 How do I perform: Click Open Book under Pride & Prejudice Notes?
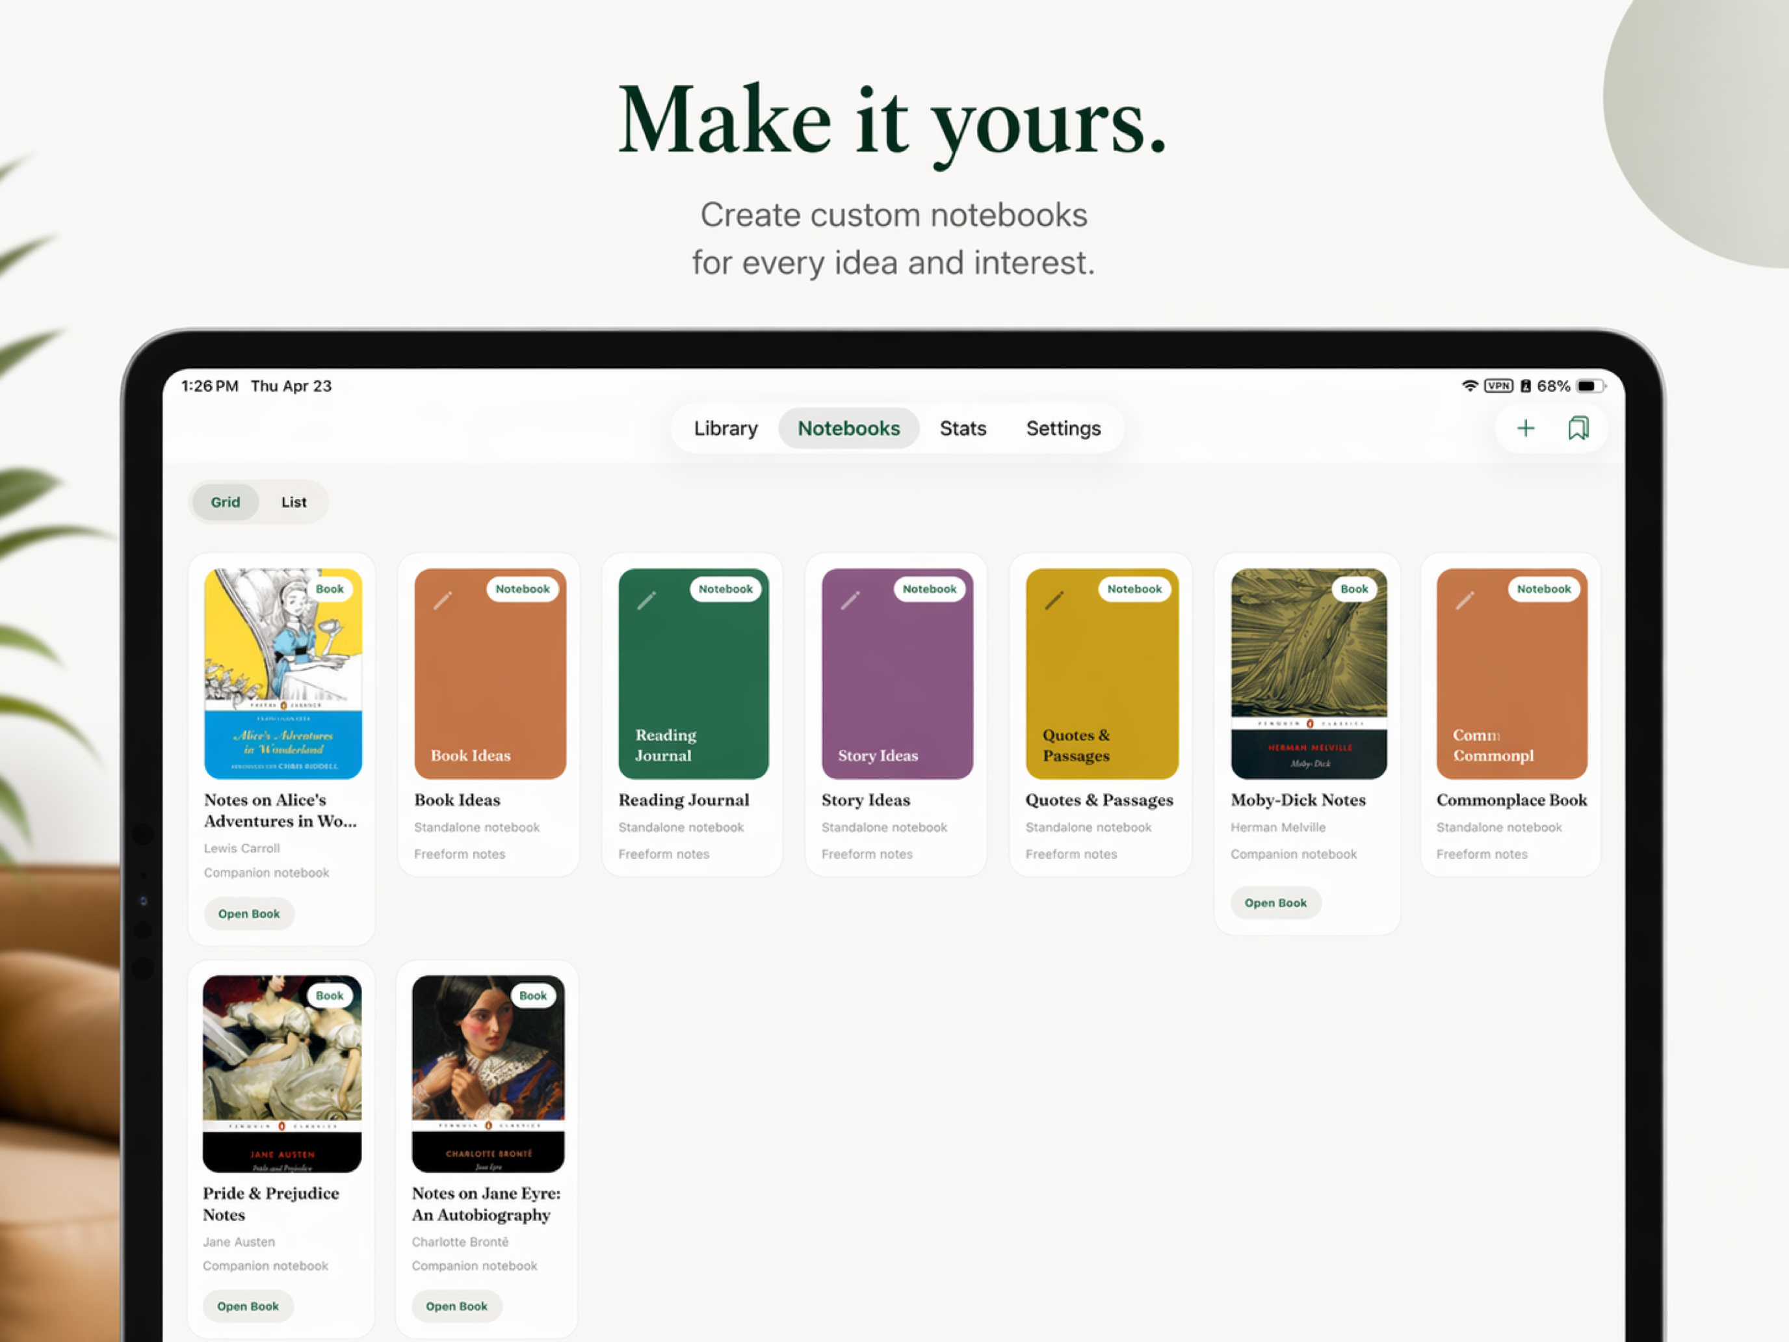[x=248, y=1306]
